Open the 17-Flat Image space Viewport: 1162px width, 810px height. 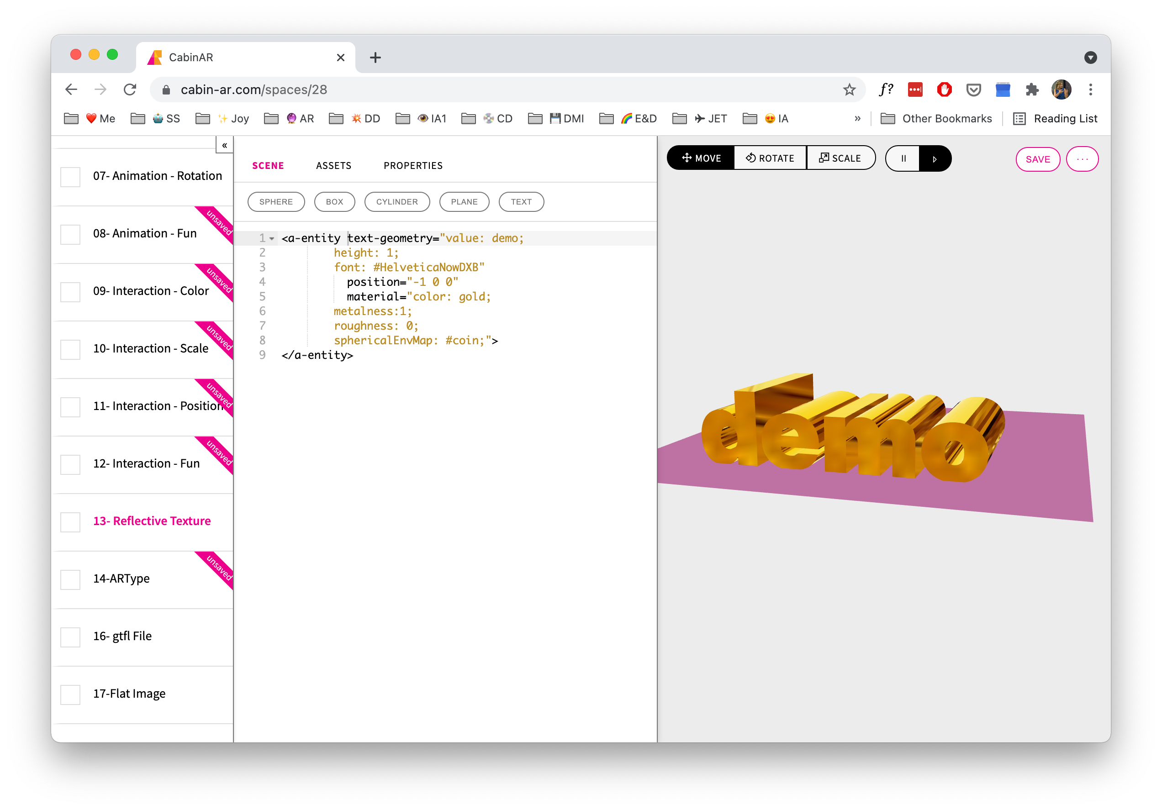[x=129, y=694]
